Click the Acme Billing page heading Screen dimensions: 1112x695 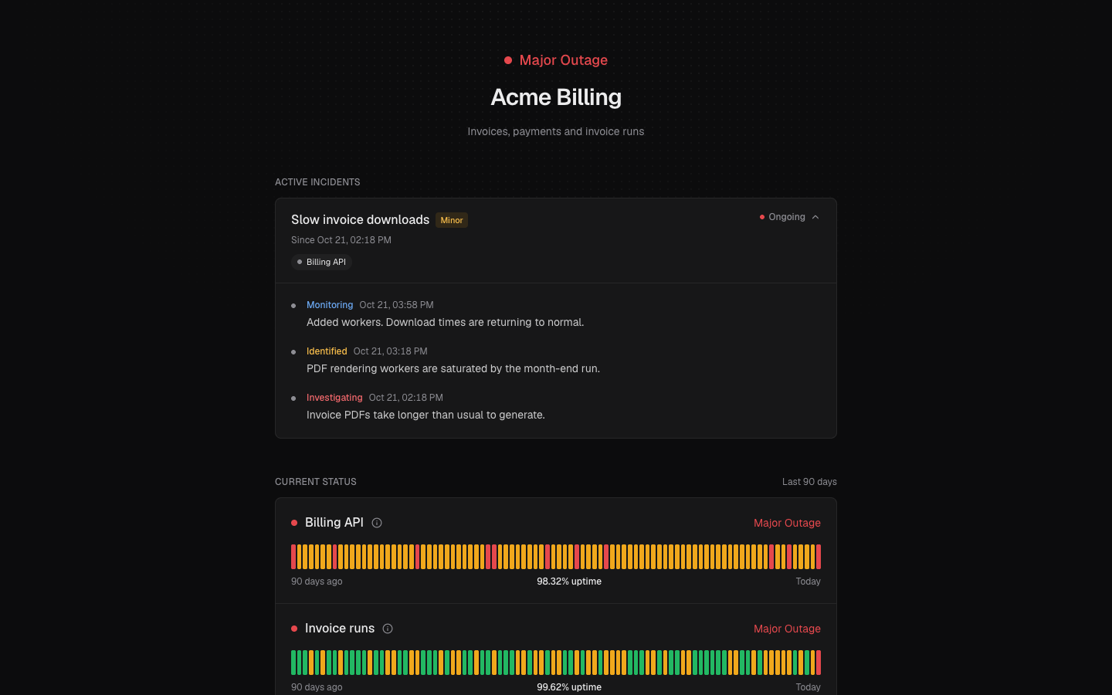pos(556,97)
